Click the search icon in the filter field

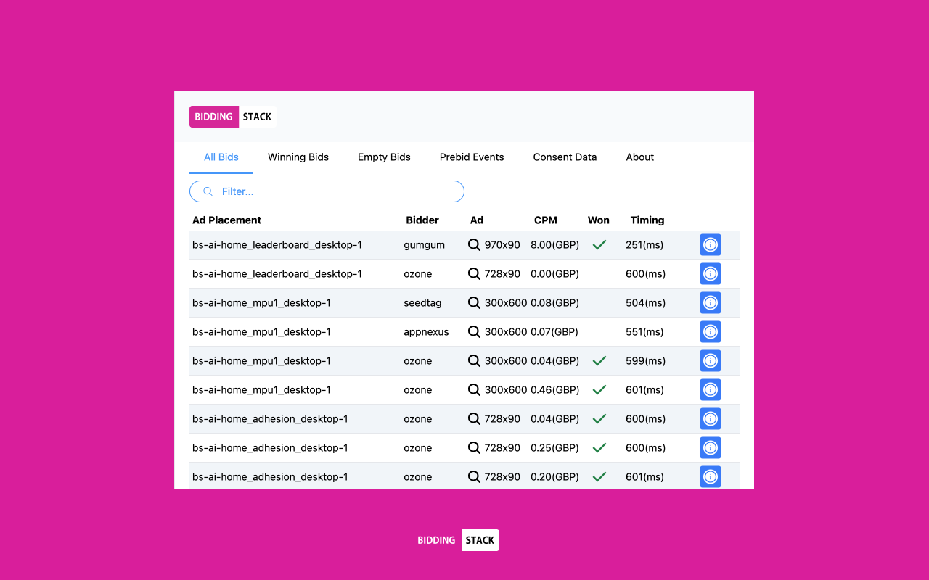[x=208, y=191]
